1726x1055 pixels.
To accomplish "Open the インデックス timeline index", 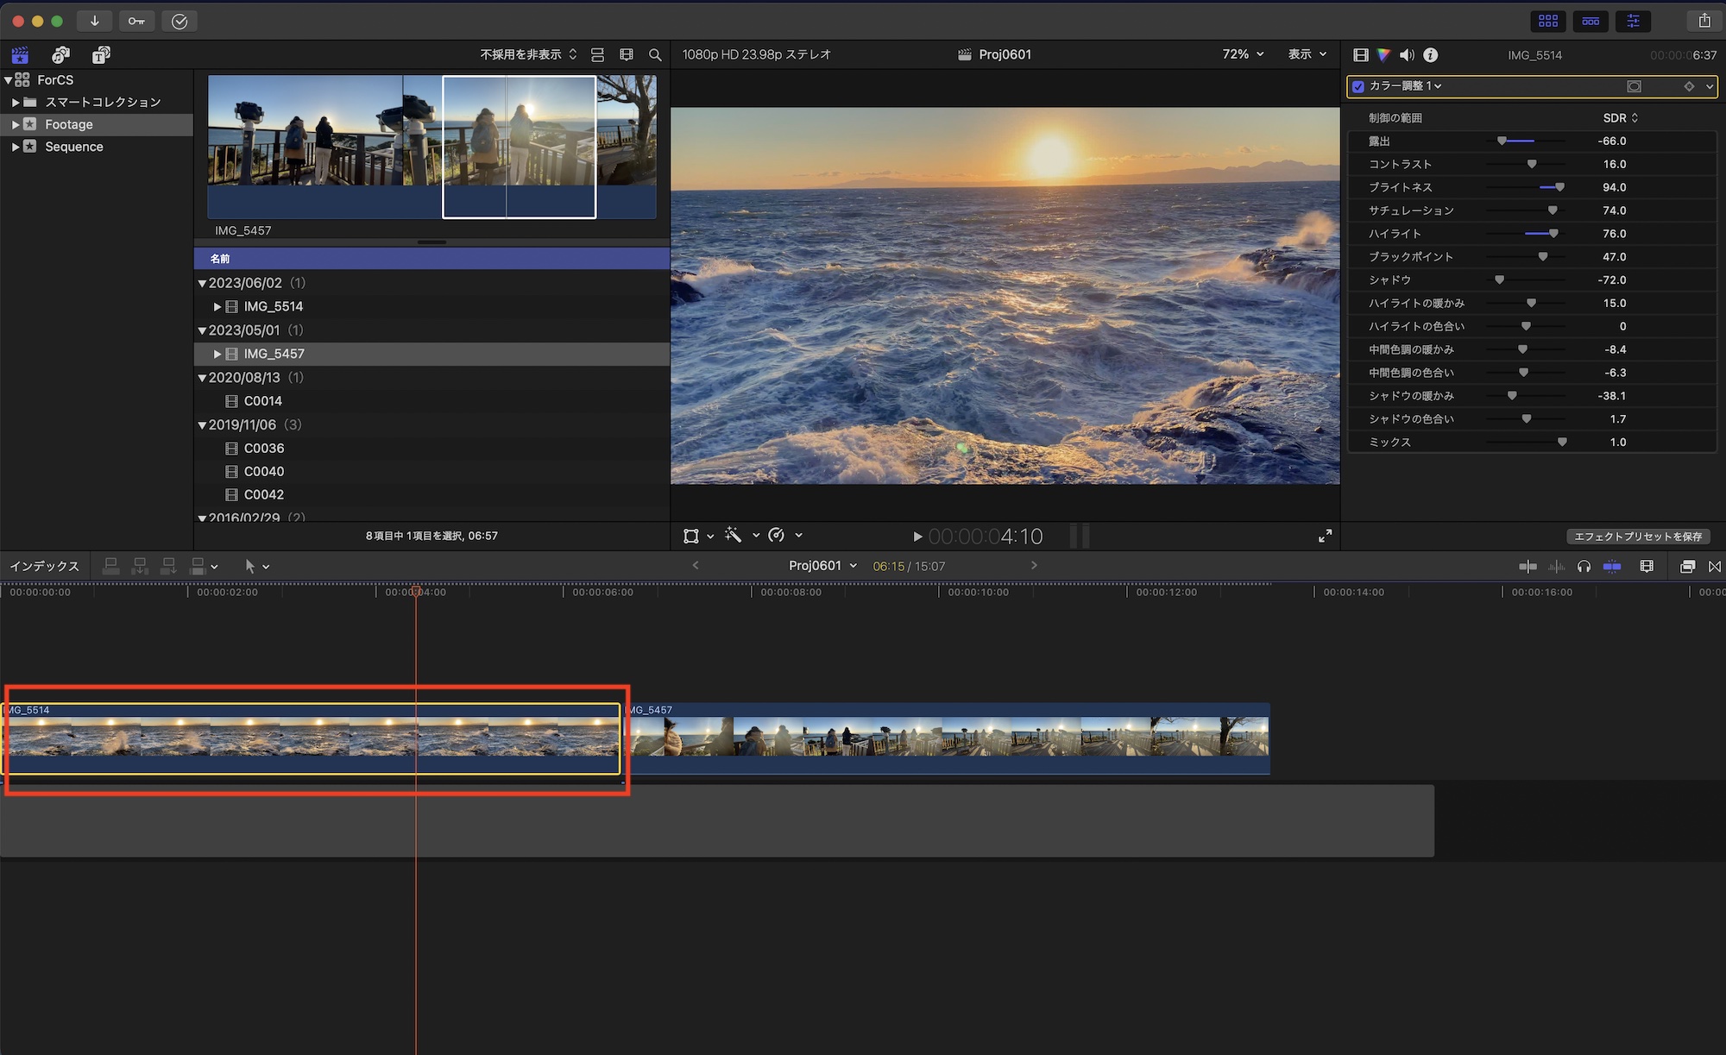I will coord(44,567).
